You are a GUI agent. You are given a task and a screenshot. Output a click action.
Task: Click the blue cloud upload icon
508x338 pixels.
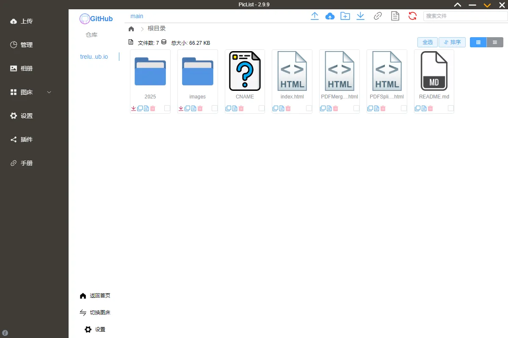[330, 16]
